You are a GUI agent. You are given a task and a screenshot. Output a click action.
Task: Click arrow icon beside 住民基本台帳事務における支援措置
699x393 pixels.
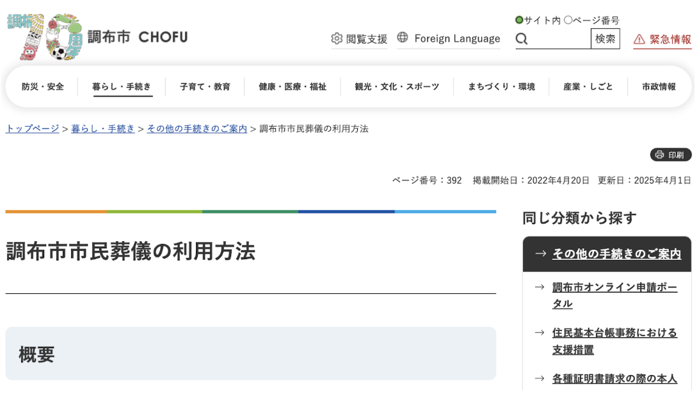pyautogui.click(x=540, y=333)
